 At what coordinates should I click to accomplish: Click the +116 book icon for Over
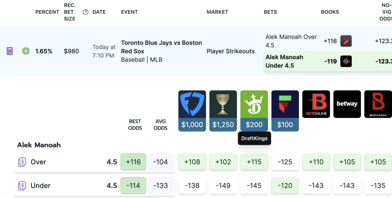click(x=346, y=41)
